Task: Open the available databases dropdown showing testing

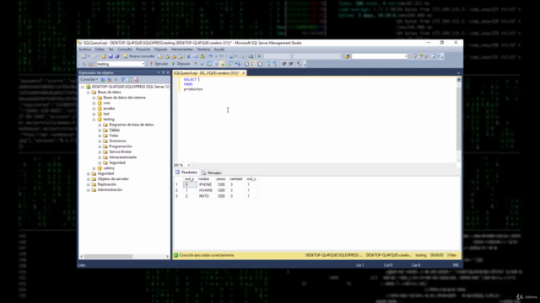Action: [121, 64]
